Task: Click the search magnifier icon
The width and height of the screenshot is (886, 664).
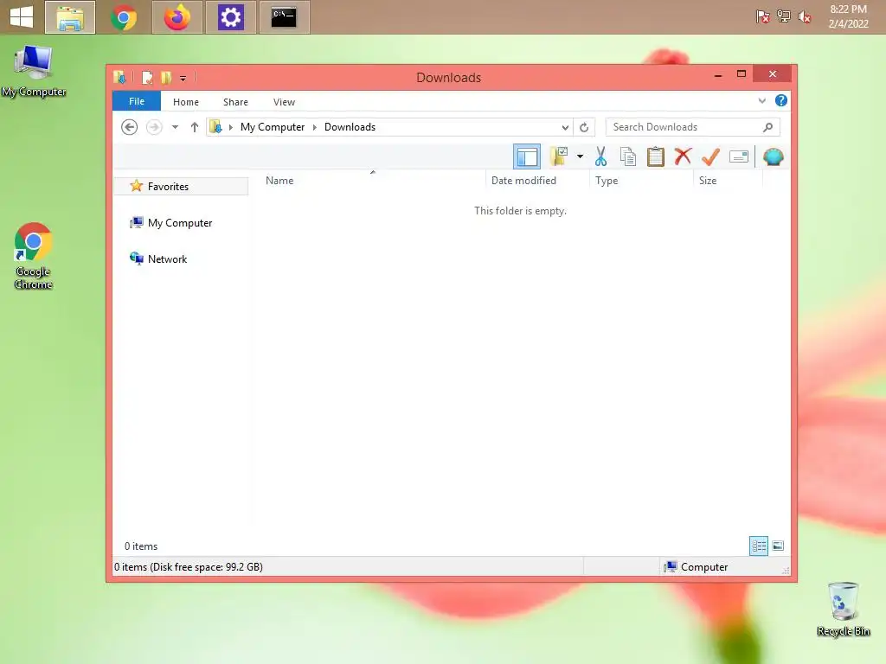Action: point(768,127)
